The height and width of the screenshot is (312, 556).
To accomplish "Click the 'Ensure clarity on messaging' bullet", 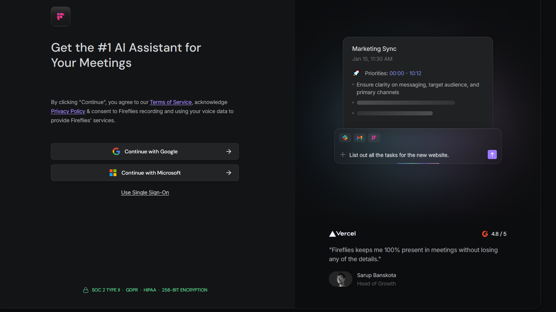I will point(418,88).
